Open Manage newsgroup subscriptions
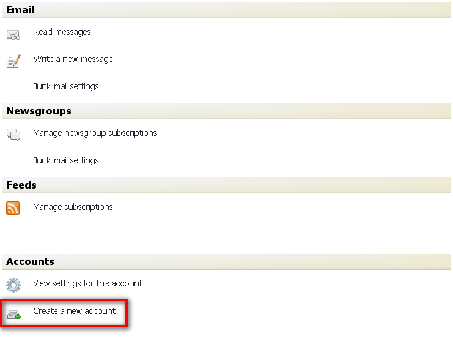This screenshot has height=355, width=453. pyautogui.click(x=95, y=133)
